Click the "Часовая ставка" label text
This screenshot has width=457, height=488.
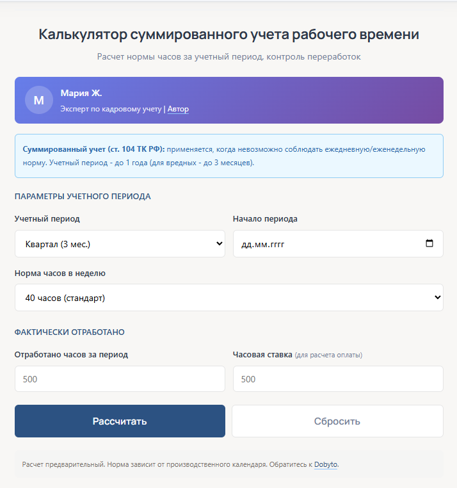point(262,354)
